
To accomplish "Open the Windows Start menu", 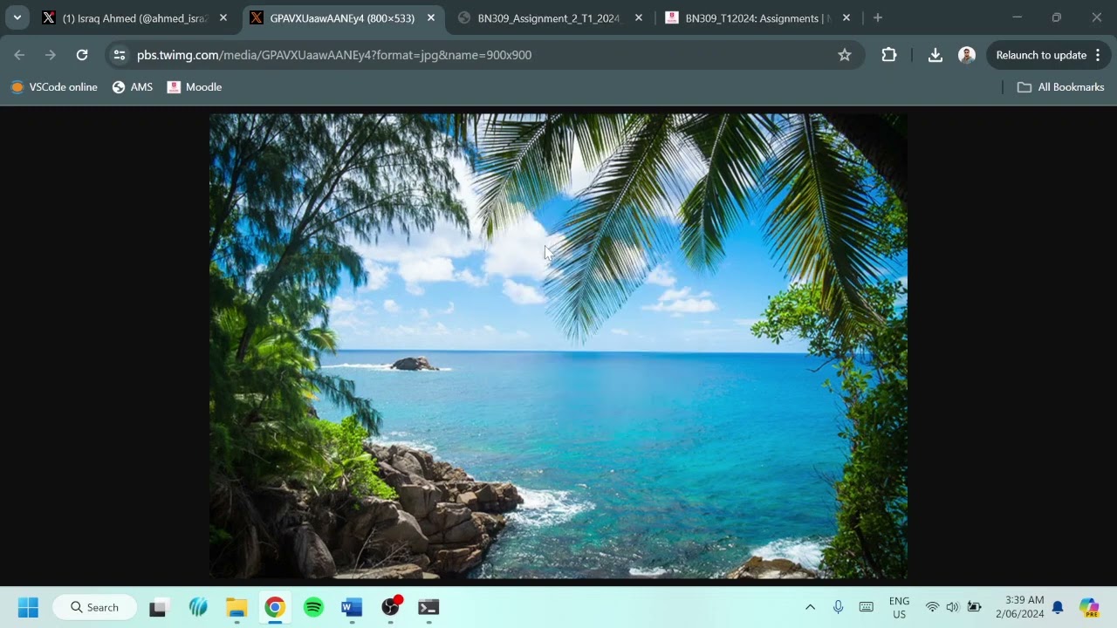I will tap(28, 607).
